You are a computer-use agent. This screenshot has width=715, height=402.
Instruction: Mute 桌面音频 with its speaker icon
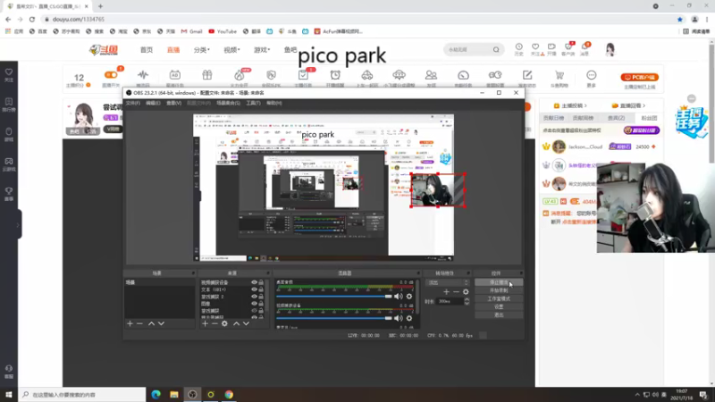(398, 297)
